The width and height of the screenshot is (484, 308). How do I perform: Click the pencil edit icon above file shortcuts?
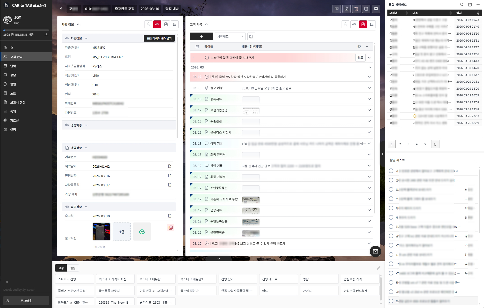click(378, 268)
